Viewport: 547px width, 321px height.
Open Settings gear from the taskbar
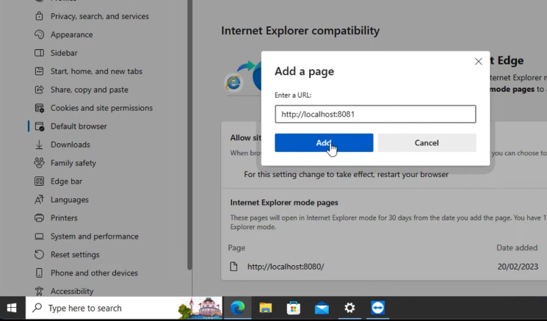(349, 308)
